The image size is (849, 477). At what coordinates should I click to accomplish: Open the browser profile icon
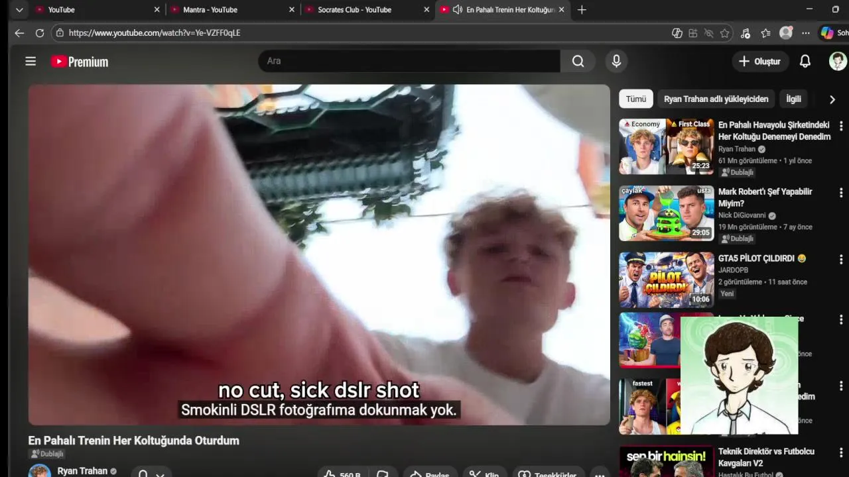pos(786,33)
